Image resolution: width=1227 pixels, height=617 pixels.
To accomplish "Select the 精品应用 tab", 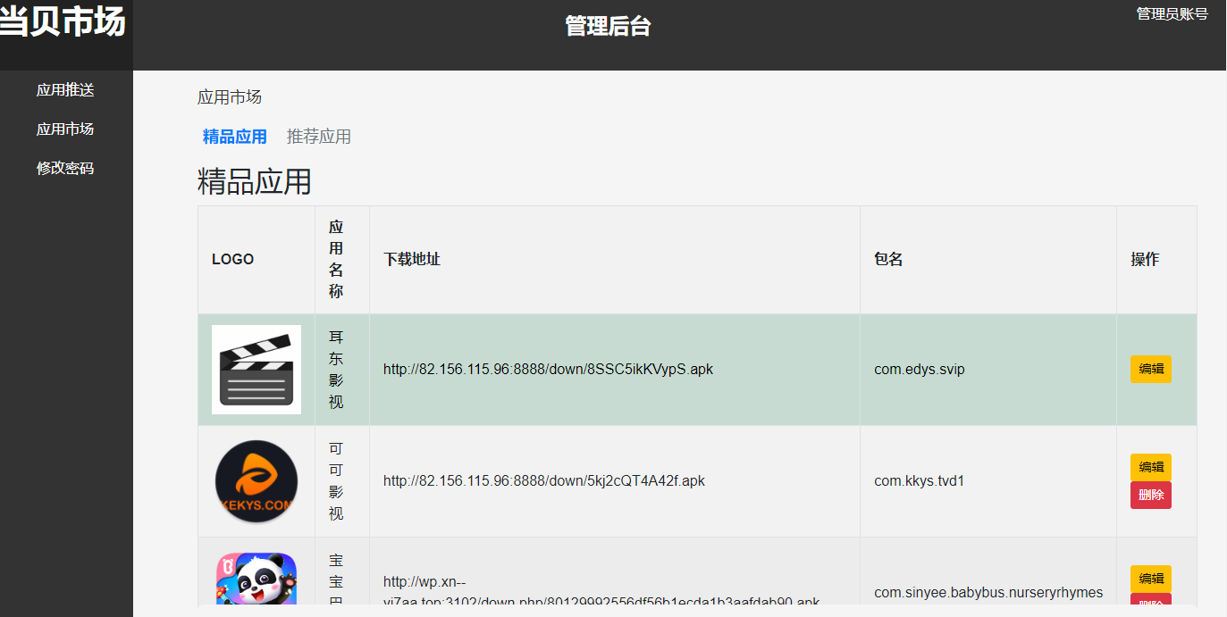I will click(234, 136).
